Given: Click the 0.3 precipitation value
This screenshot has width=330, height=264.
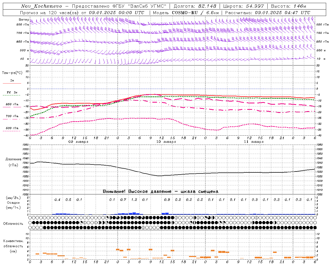Looking at the screenshot, I should [255, 200].
